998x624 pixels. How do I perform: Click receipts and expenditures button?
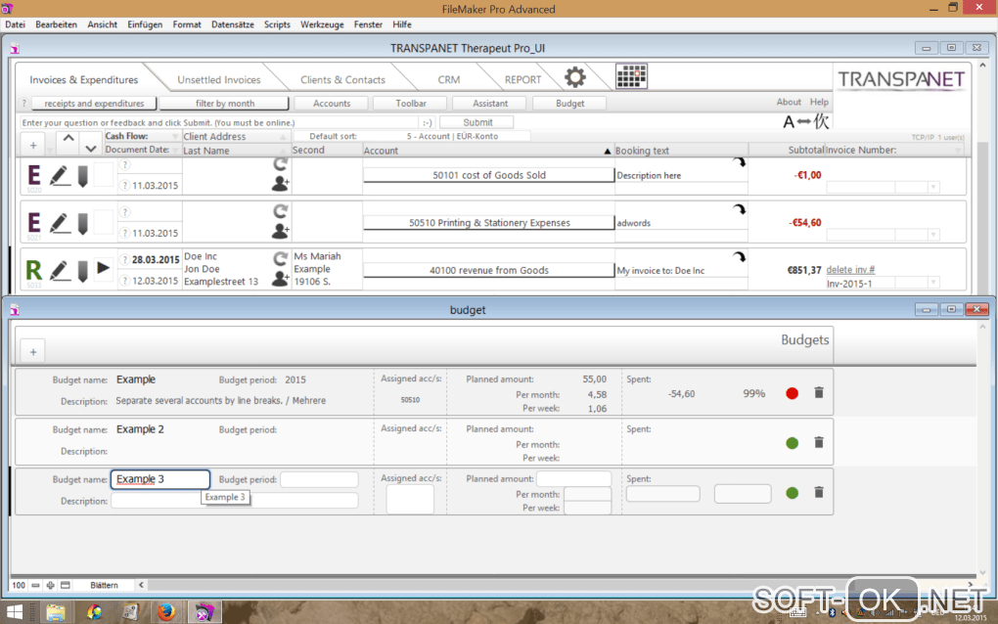94,103
